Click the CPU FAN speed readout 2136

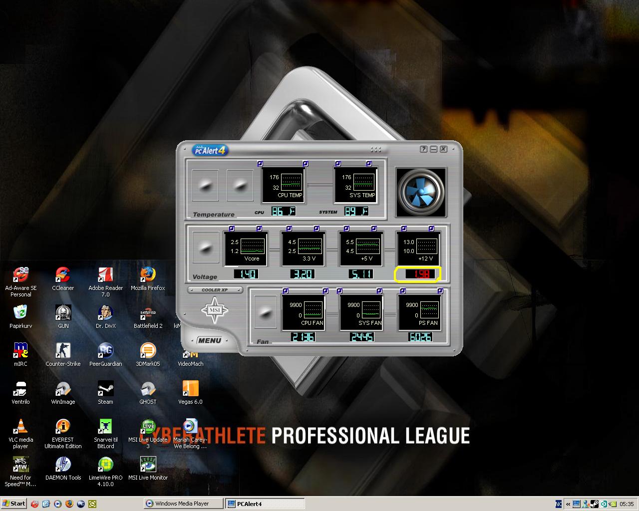[x=303, y=337]
